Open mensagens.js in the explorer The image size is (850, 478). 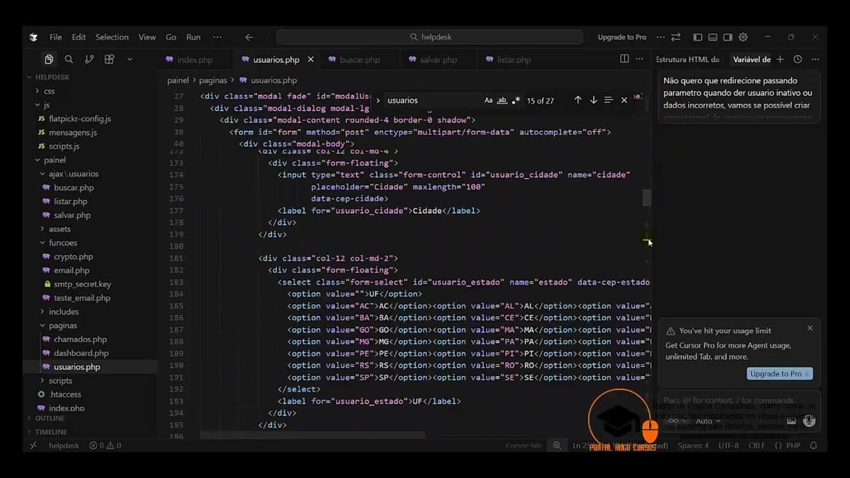click(72, 133)
